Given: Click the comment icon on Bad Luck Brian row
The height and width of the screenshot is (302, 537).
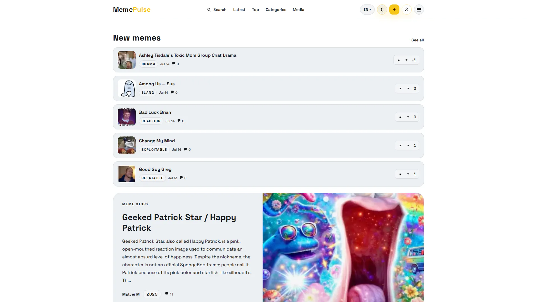Looking at the screenshot, I should pyautogui.click(x=179, y=121).
